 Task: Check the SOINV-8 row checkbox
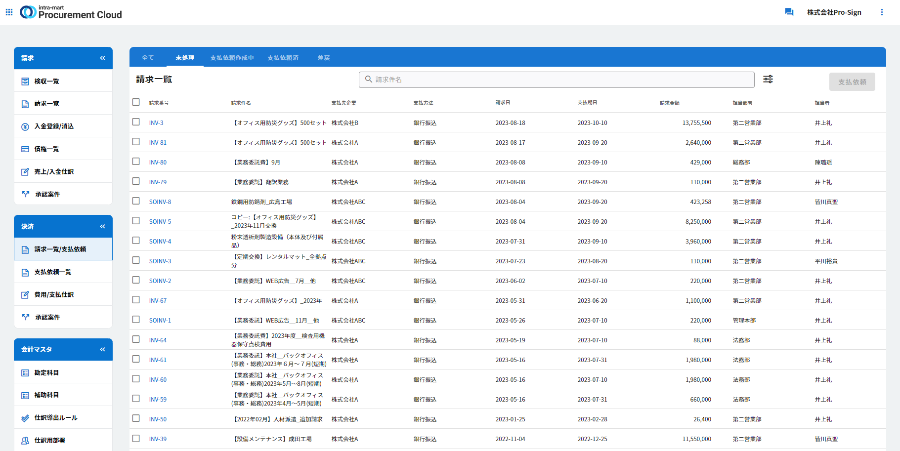(x=136, y=201)
